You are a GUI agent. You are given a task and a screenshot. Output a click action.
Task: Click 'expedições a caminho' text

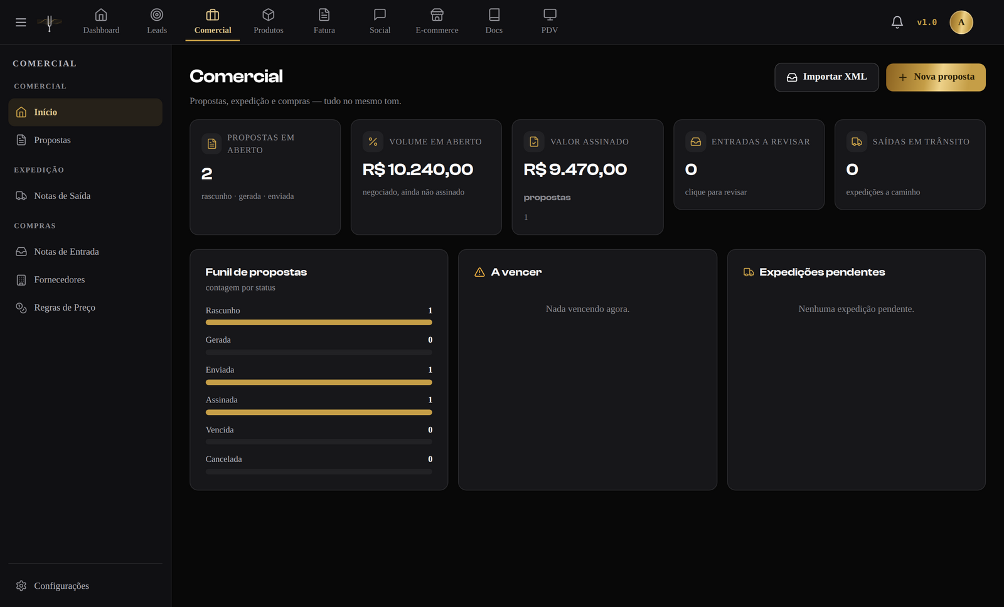point(883,192)
